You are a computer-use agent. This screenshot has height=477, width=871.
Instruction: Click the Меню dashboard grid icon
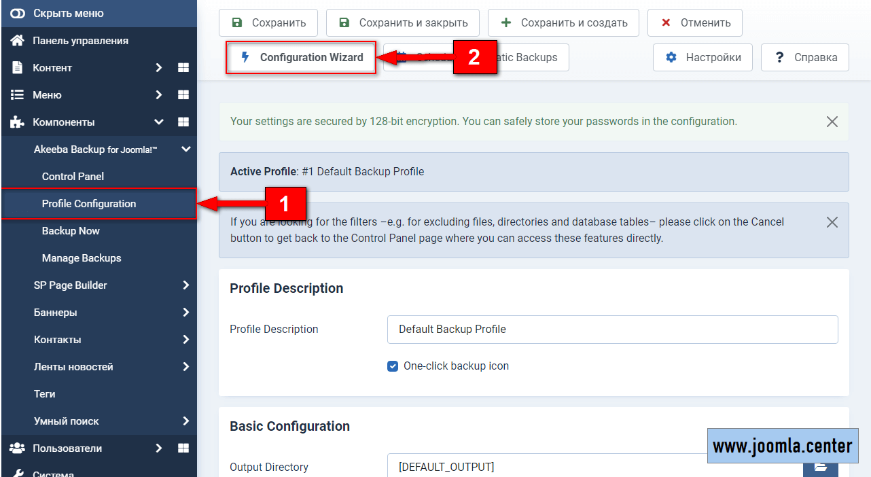[183, 95]
